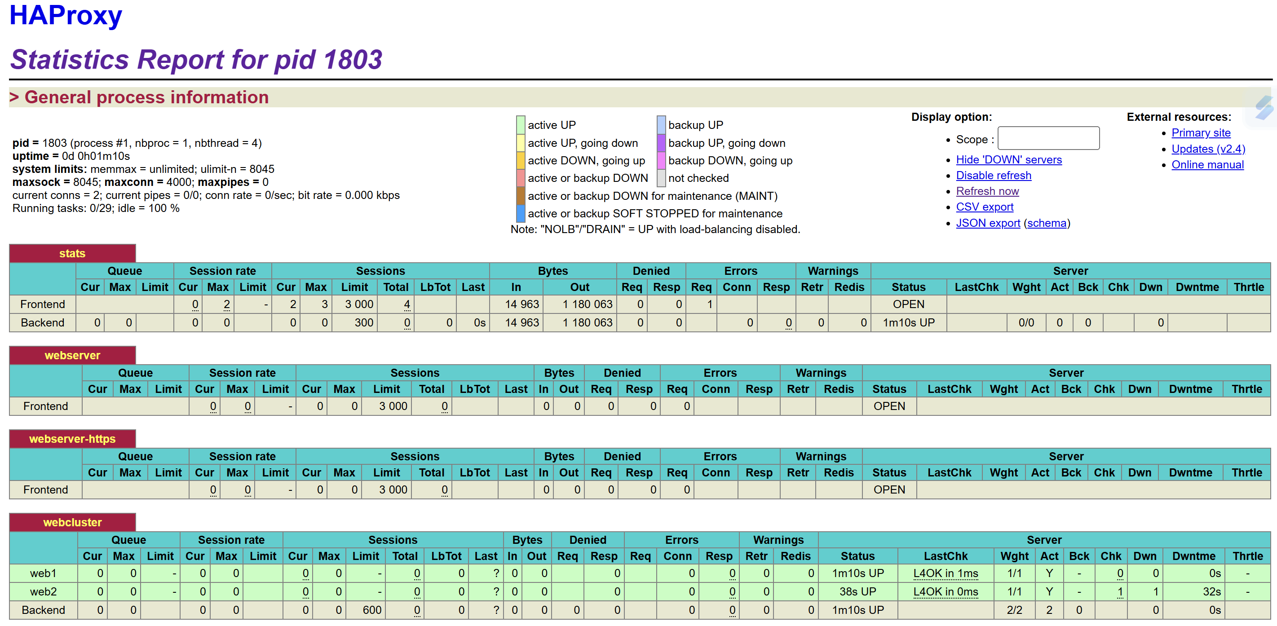Visit the Primary site link

pos(1200,133)
